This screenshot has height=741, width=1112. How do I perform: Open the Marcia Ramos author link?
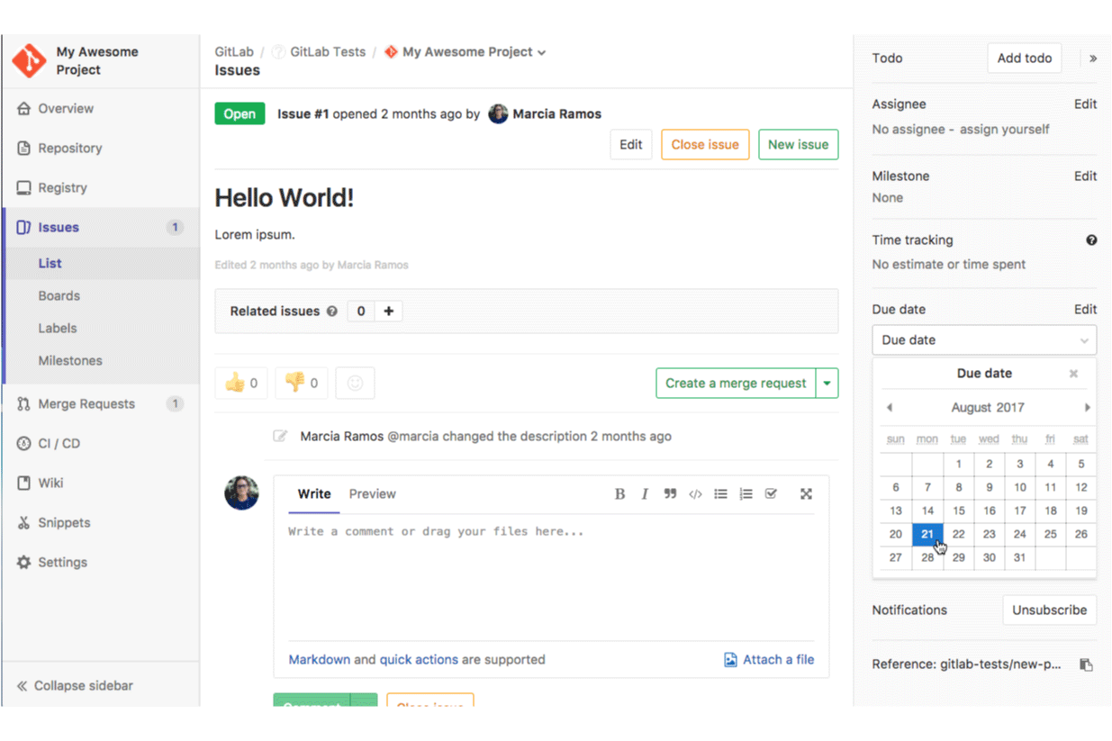556,113
